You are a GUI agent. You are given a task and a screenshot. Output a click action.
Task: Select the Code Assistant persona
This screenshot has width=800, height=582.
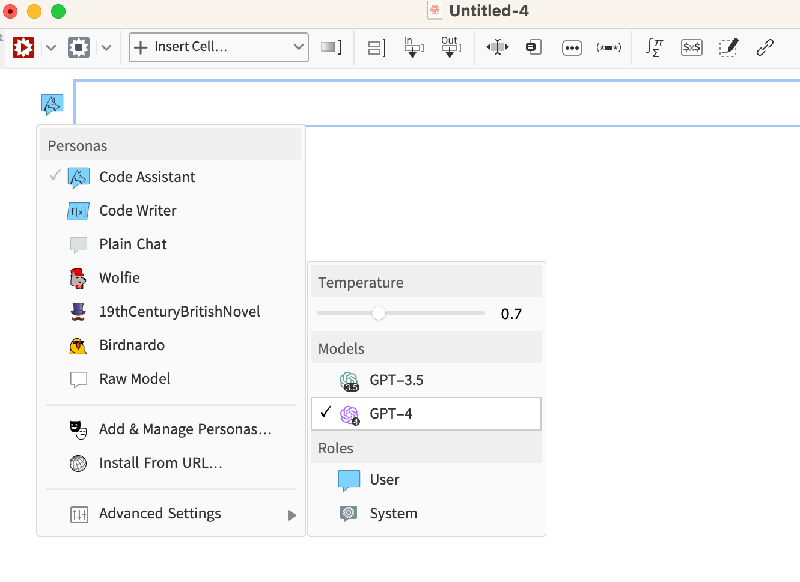pyautogui.click(x=171, y=177)
